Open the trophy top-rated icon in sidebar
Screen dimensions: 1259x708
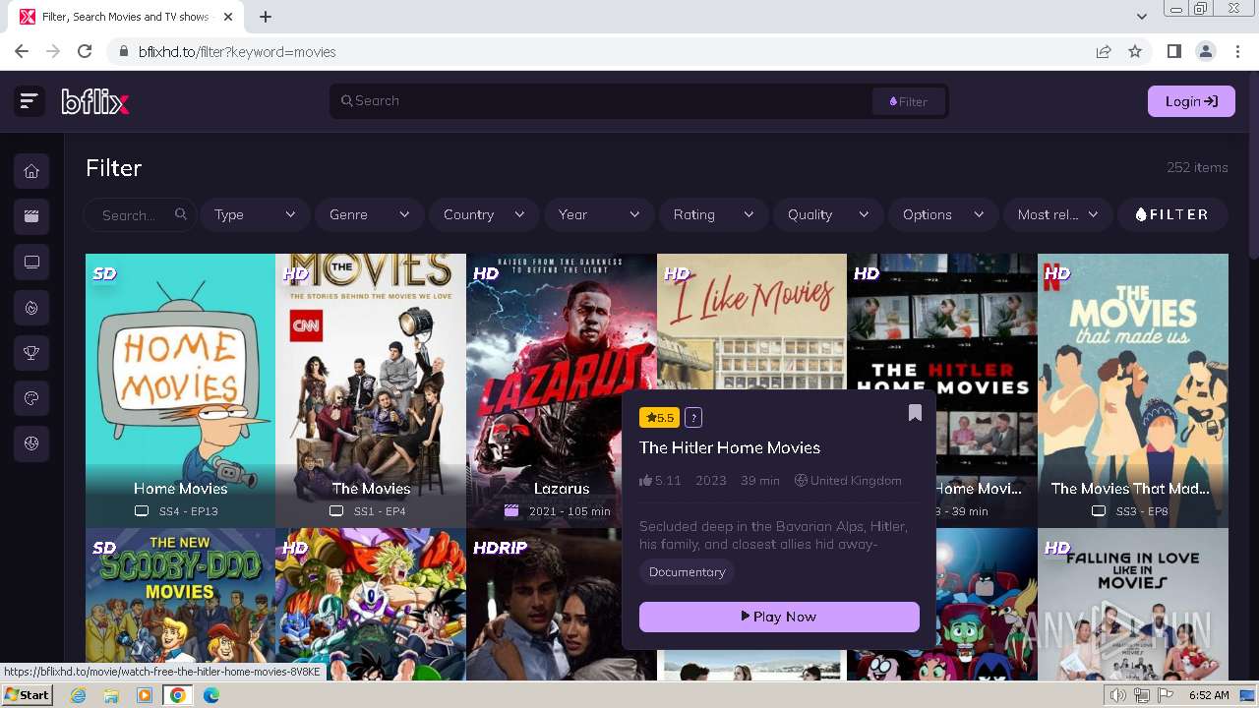[31, 353]
